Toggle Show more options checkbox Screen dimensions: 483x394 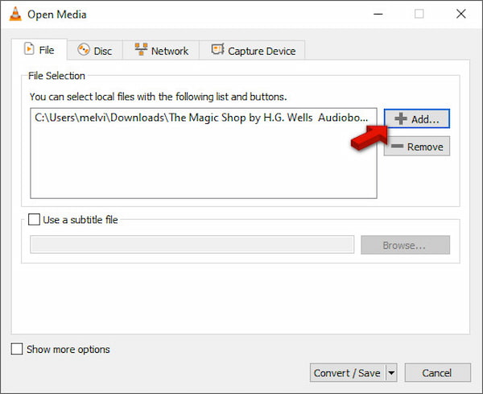[17, 349]
